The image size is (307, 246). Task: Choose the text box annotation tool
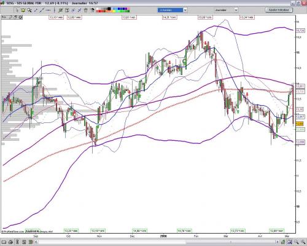(67, 10)
